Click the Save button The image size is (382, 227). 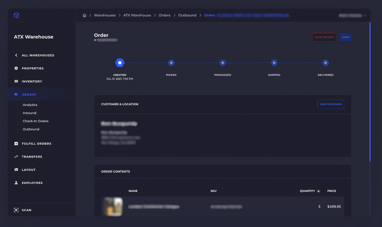[345, 37]
